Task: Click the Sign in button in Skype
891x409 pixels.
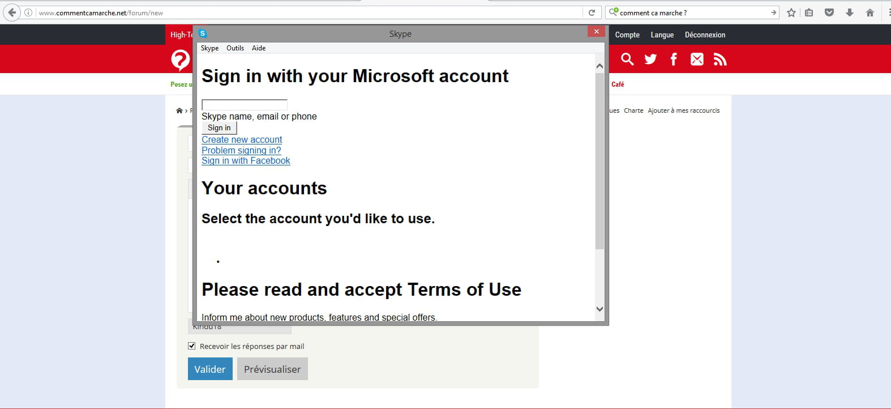Action: click(219, 128)
